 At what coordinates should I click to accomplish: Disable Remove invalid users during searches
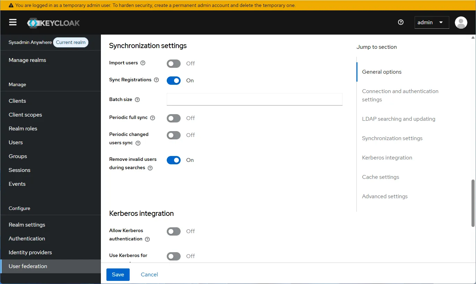173,160
